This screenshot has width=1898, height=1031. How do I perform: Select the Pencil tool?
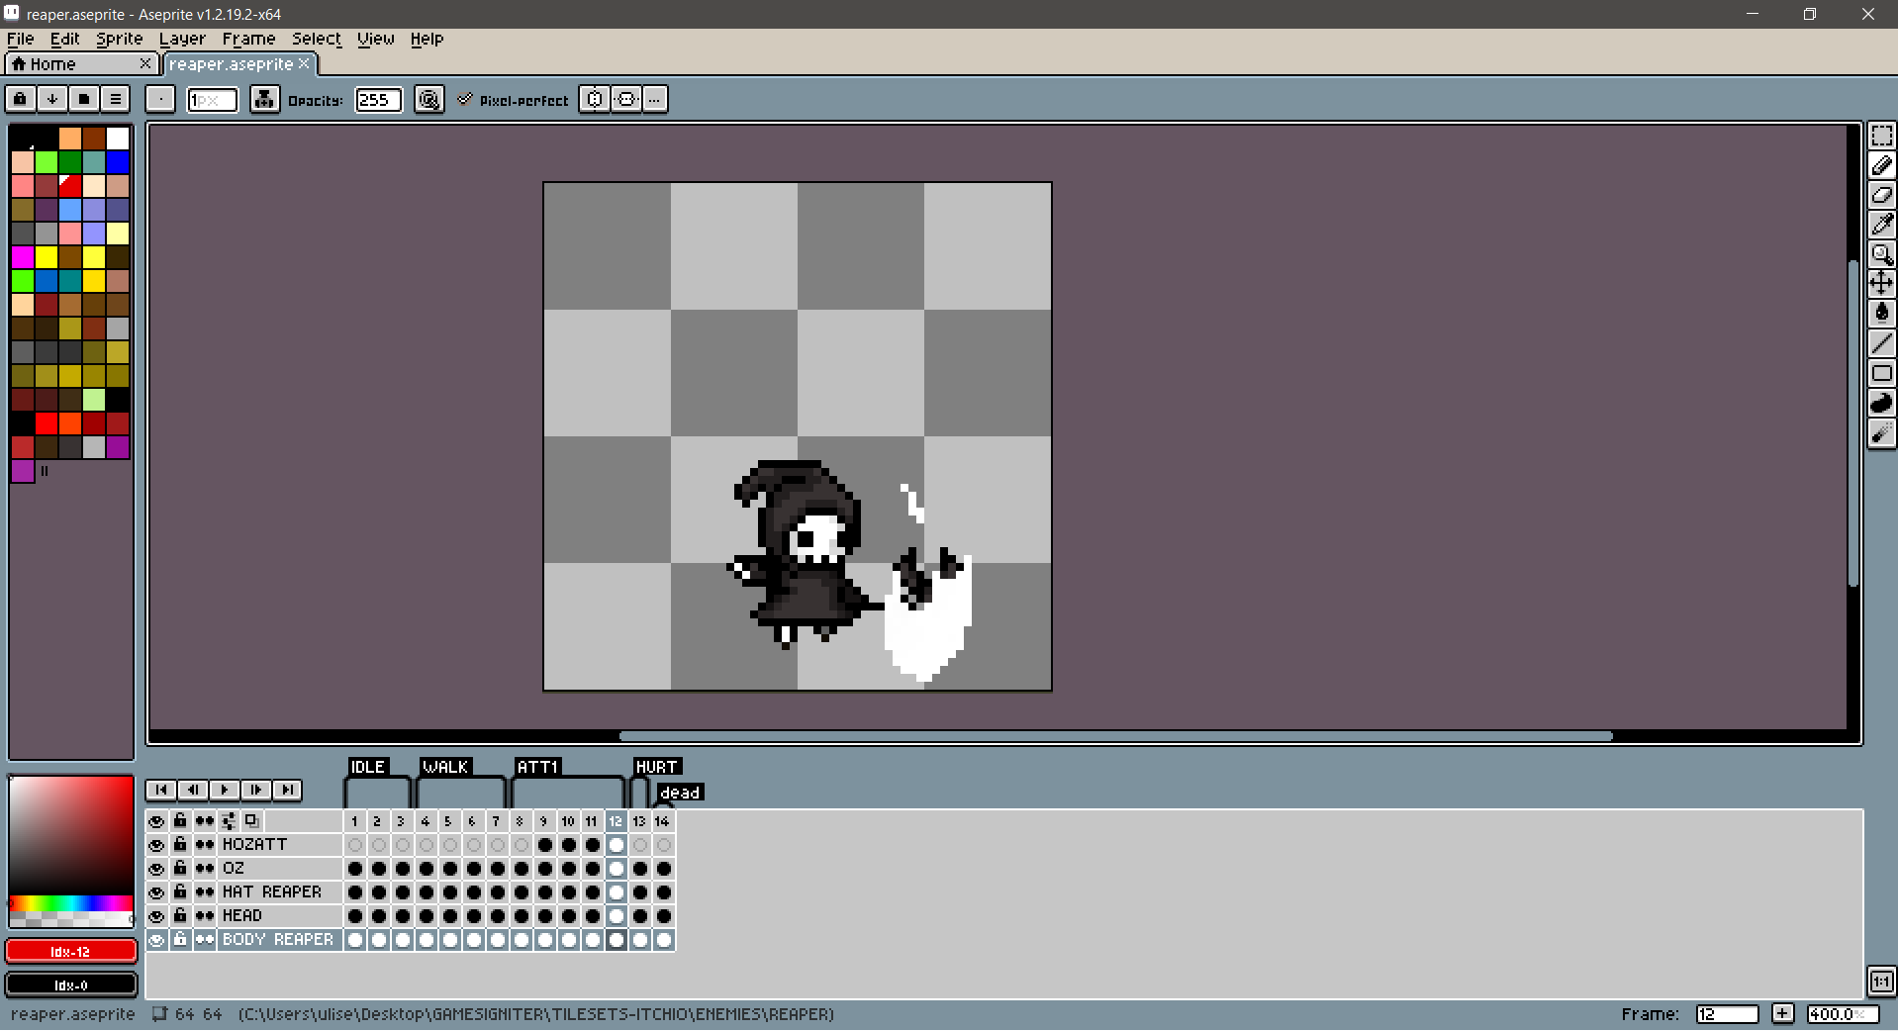pyautogui.click(x=1882, y=166)
